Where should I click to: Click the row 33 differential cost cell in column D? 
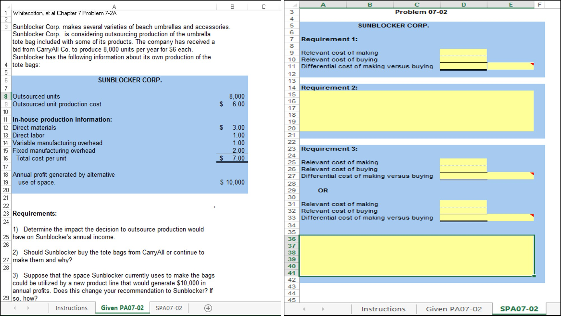tap(463, 218)
